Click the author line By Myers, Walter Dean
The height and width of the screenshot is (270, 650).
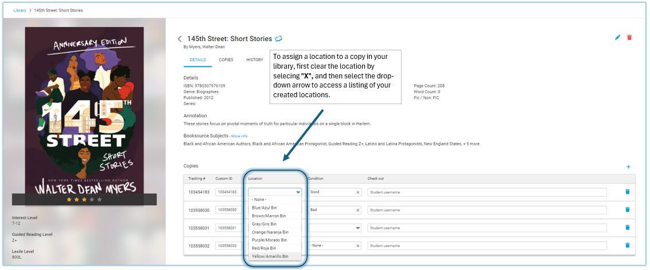(204, 47)
